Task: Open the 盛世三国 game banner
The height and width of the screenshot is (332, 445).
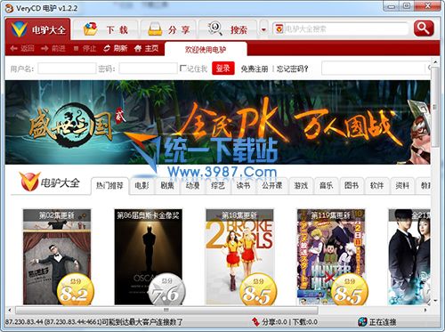Action: [217, 122]
